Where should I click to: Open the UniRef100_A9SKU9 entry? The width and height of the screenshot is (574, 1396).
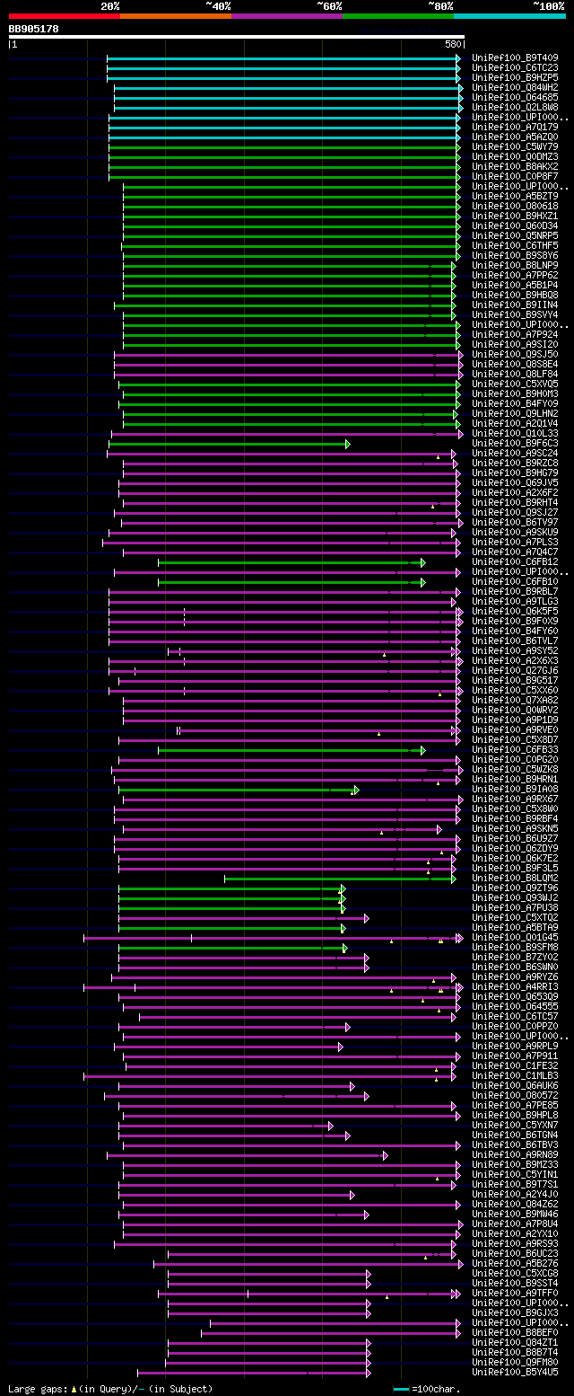click(515, 532)
